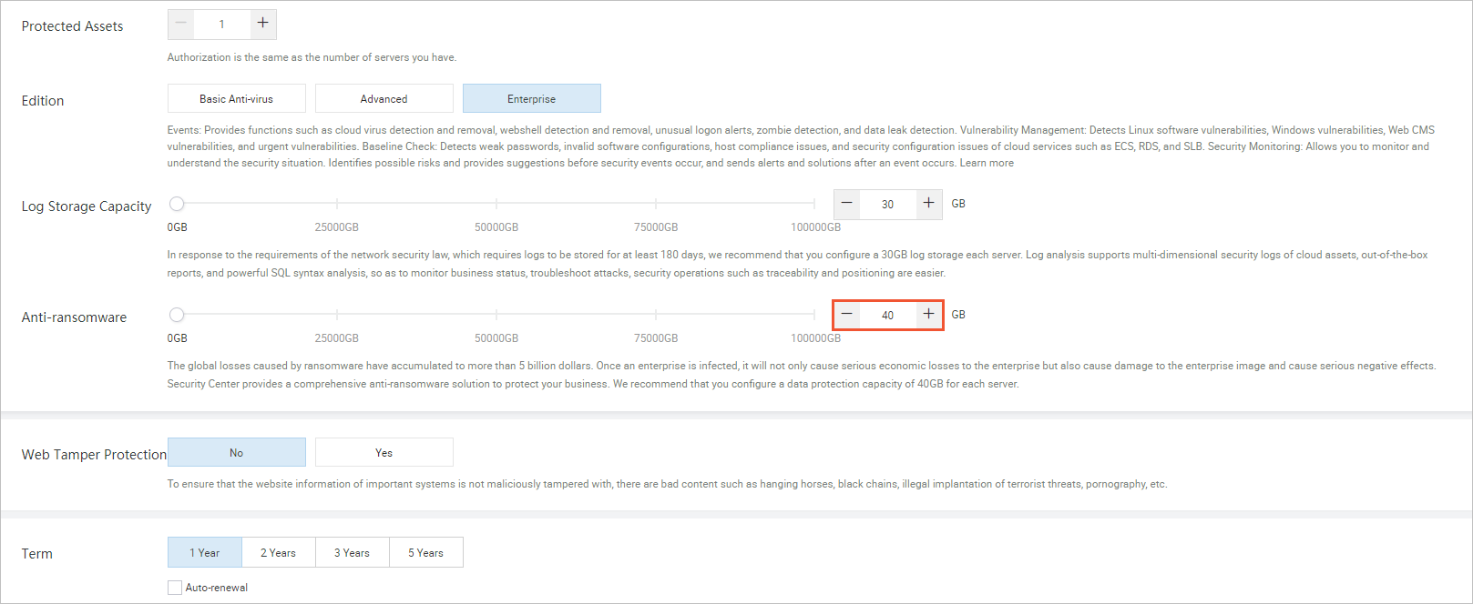Select the Advanced edition

[384, 98]
